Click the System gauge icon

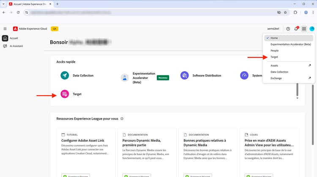pyautogui.click(x=244, y=75)
